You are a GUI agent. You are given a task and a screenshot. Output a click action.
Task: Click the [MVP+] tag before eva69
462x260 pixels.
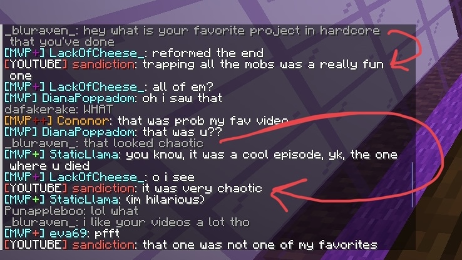(24, 234)
